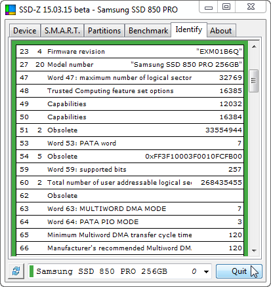
Task: Click the Word 64: PATA PIO MODE row
Action: 130,222
